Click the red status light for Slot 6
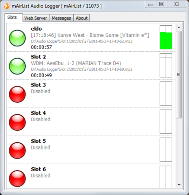Viewport: 189px width, 195px height. pos(17,178)
